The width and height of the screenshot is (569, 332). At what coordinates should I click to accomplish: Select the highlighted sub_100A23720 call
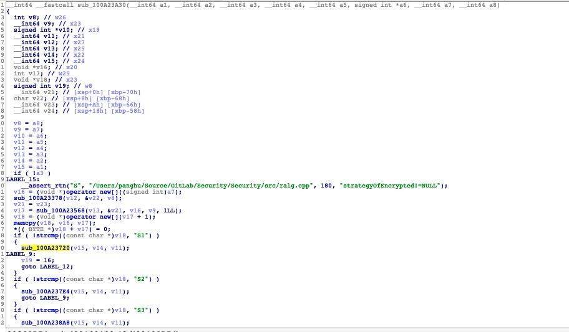coord(46,249)
